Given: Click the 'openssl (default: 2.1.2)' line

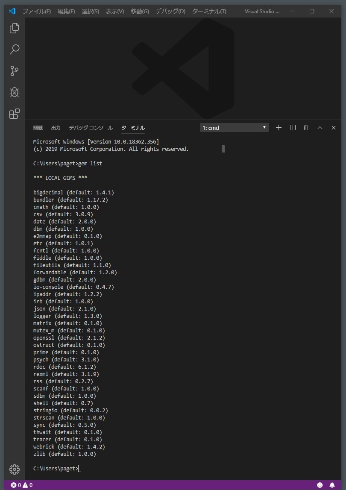Looking at the screenshot, I should [x=69, y=337].
